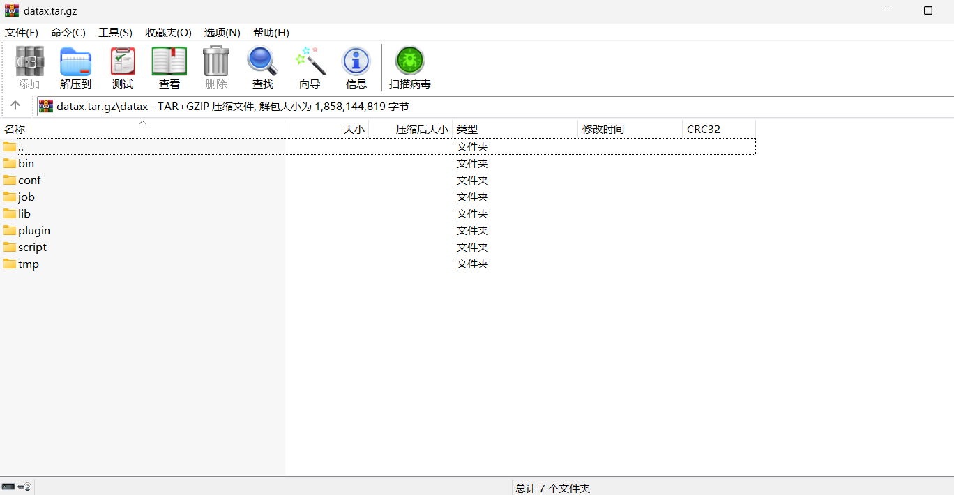Open the 帮助 menu

click(x=271, y=32)
